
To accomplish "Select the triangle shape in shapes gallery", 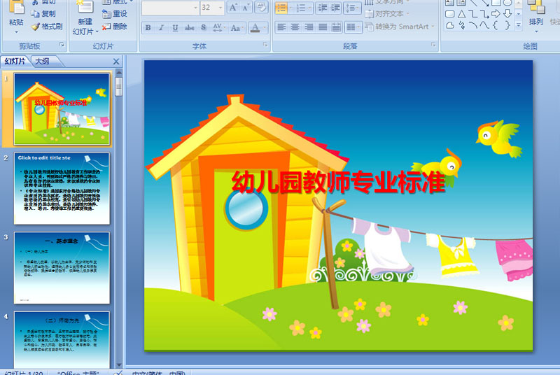I will tap(462, 14).
